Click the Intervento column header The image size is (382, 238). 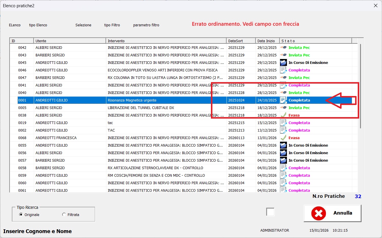click(x=166, y=41)
